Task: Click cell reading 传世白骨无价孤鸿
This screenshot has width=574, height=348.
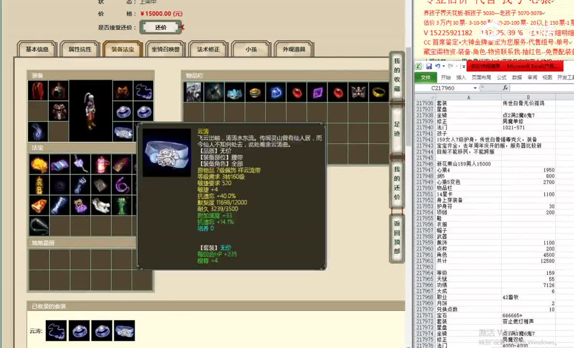Action: [x=528, y=103]
